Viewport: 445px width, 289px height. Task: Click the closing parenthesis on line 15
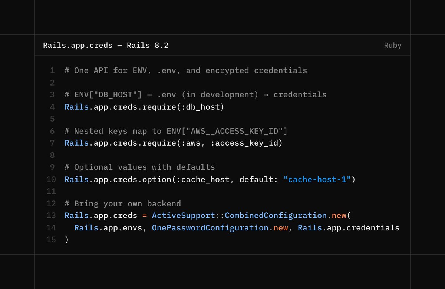click(67, 240)
